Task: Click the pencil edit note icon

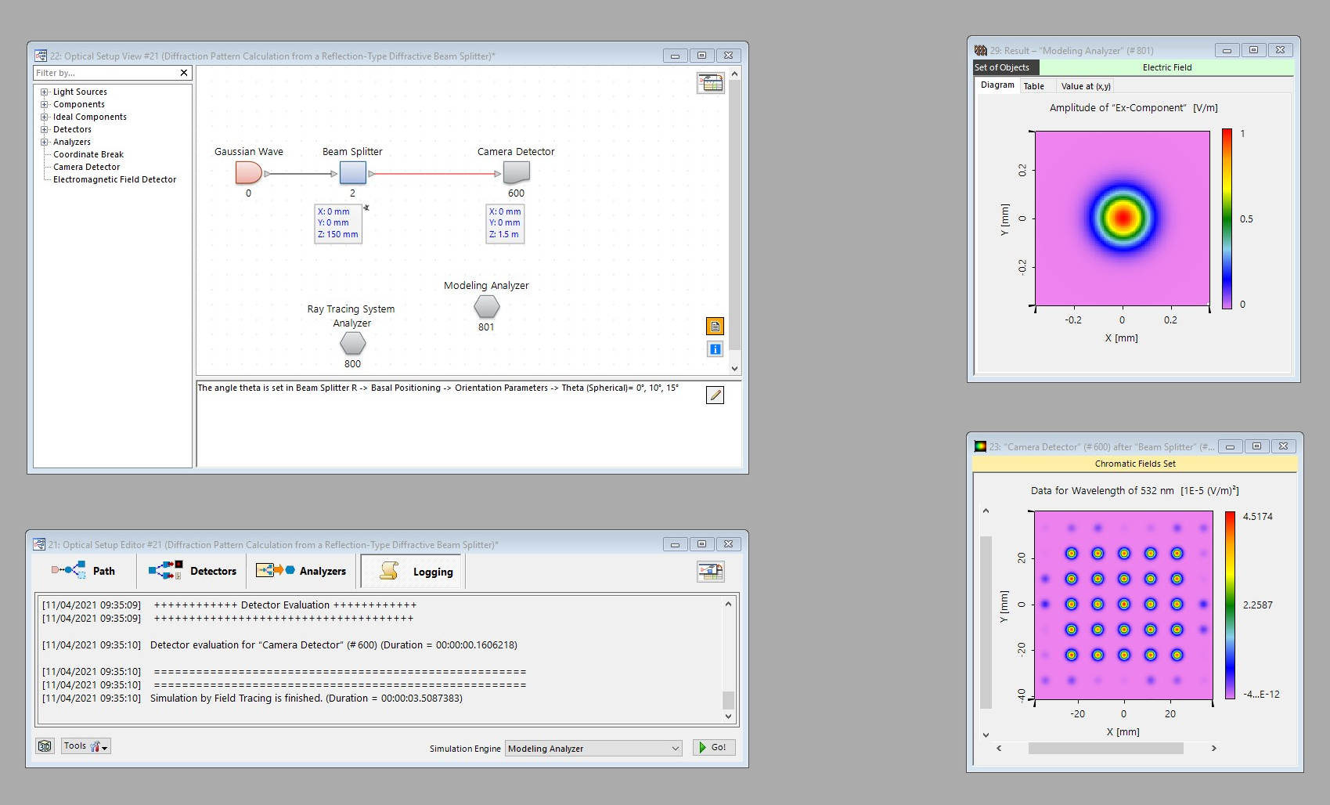Action: (x=715, y=395)
